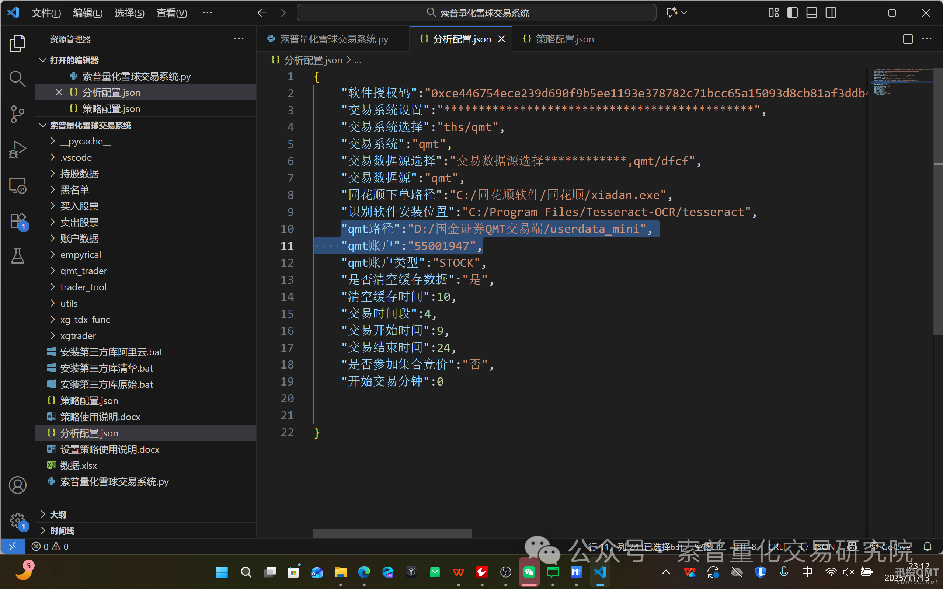Open the Testing flask view

click(x=17, y=256)
